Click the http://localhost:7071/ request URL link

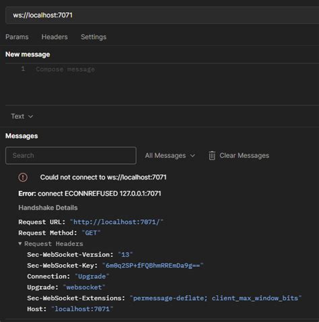click(116, 222)
